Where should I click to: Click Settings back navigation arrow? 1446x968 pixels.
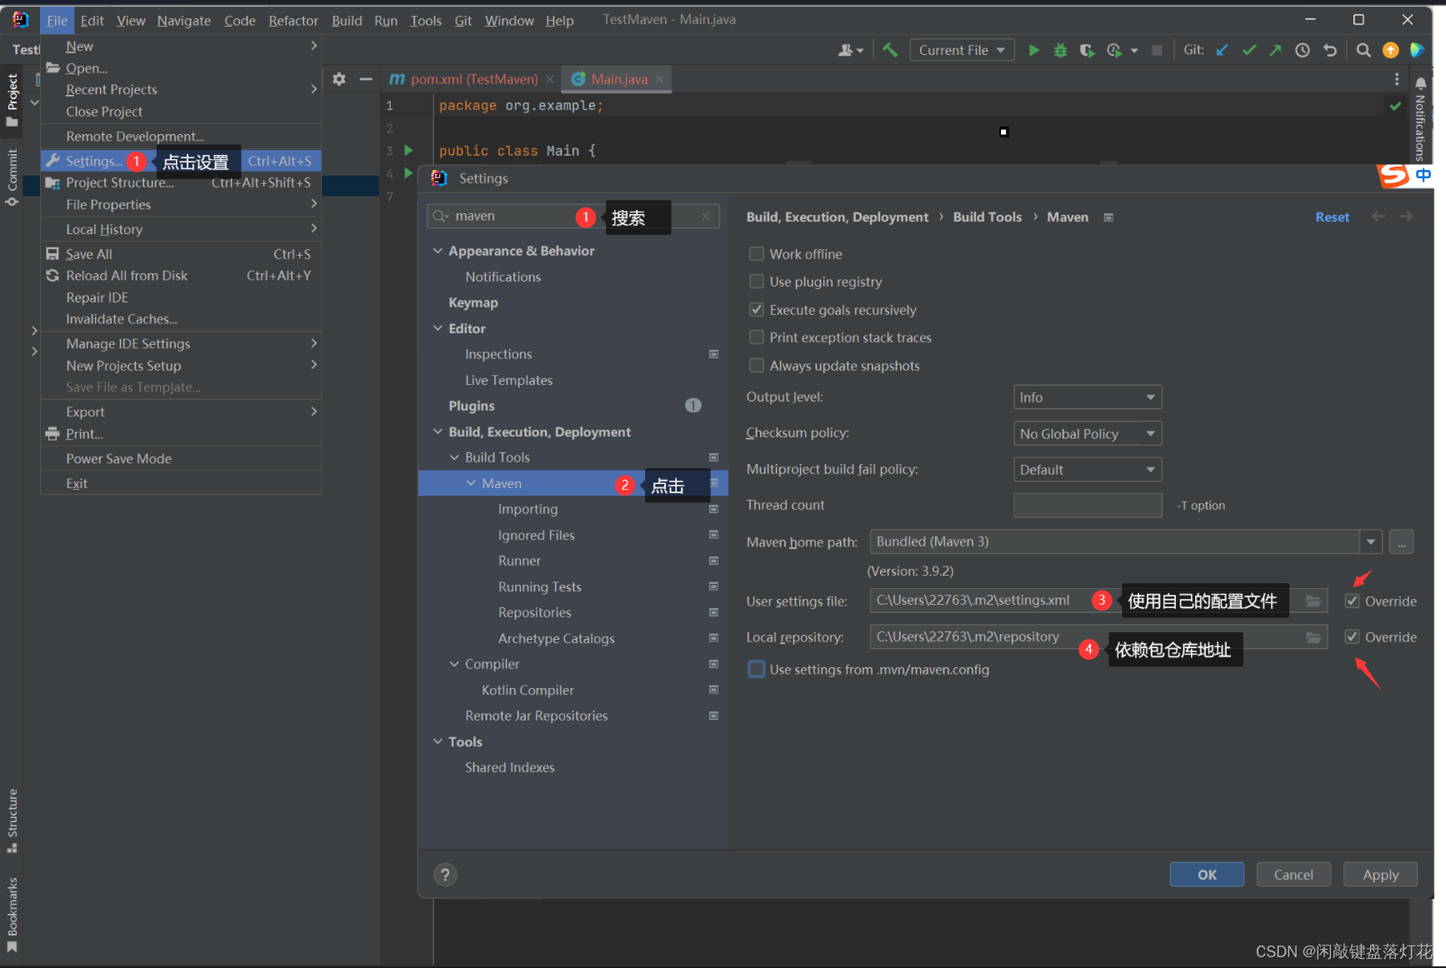[x=1378, y=217]
